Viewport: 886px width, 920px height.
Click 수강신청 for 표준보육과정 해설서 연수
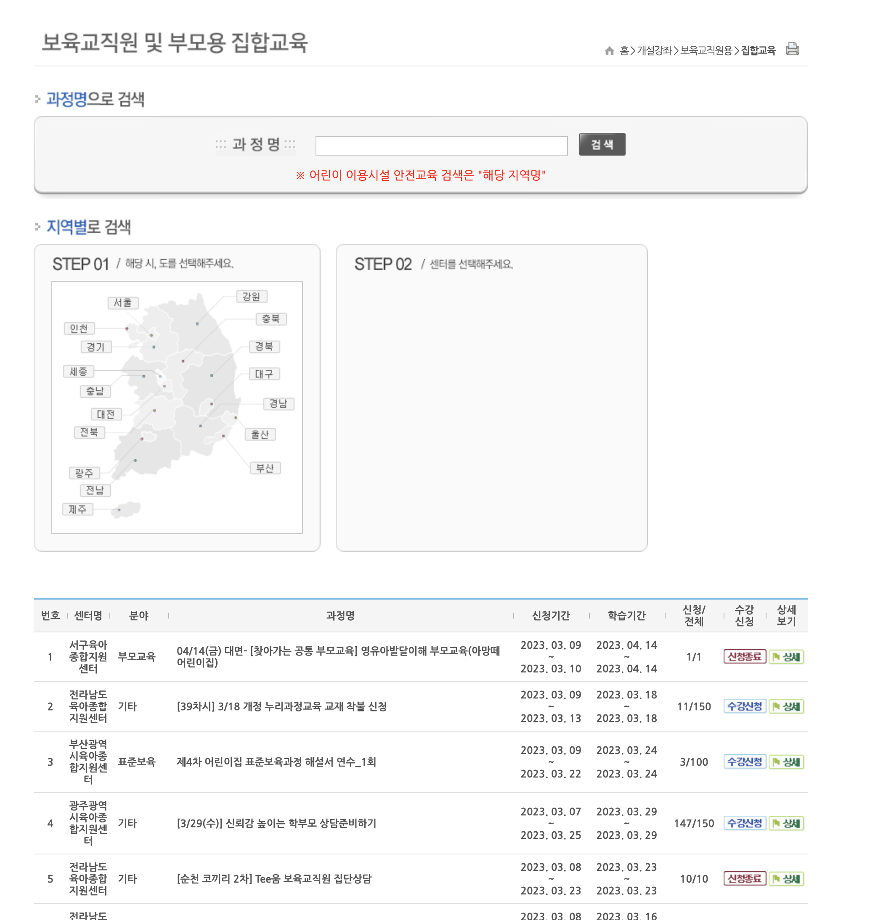[744, 762]
